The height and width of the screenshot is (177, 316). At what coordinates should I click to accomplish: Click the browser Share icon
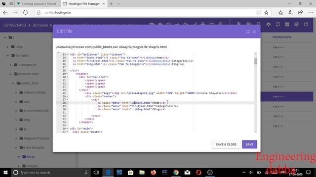coord(300,12)
